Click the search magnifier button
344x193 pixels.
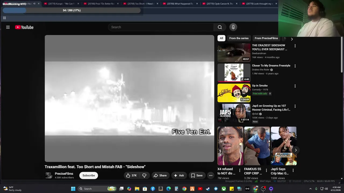click(220, 27)
